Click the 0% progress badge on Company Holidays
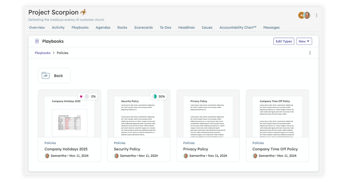The height and width of the screenshot is (182, 347). [88, 96]
